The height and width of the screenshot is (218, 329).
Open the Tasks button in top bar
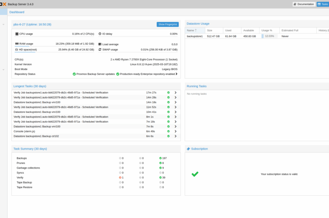tap(323, 4)
